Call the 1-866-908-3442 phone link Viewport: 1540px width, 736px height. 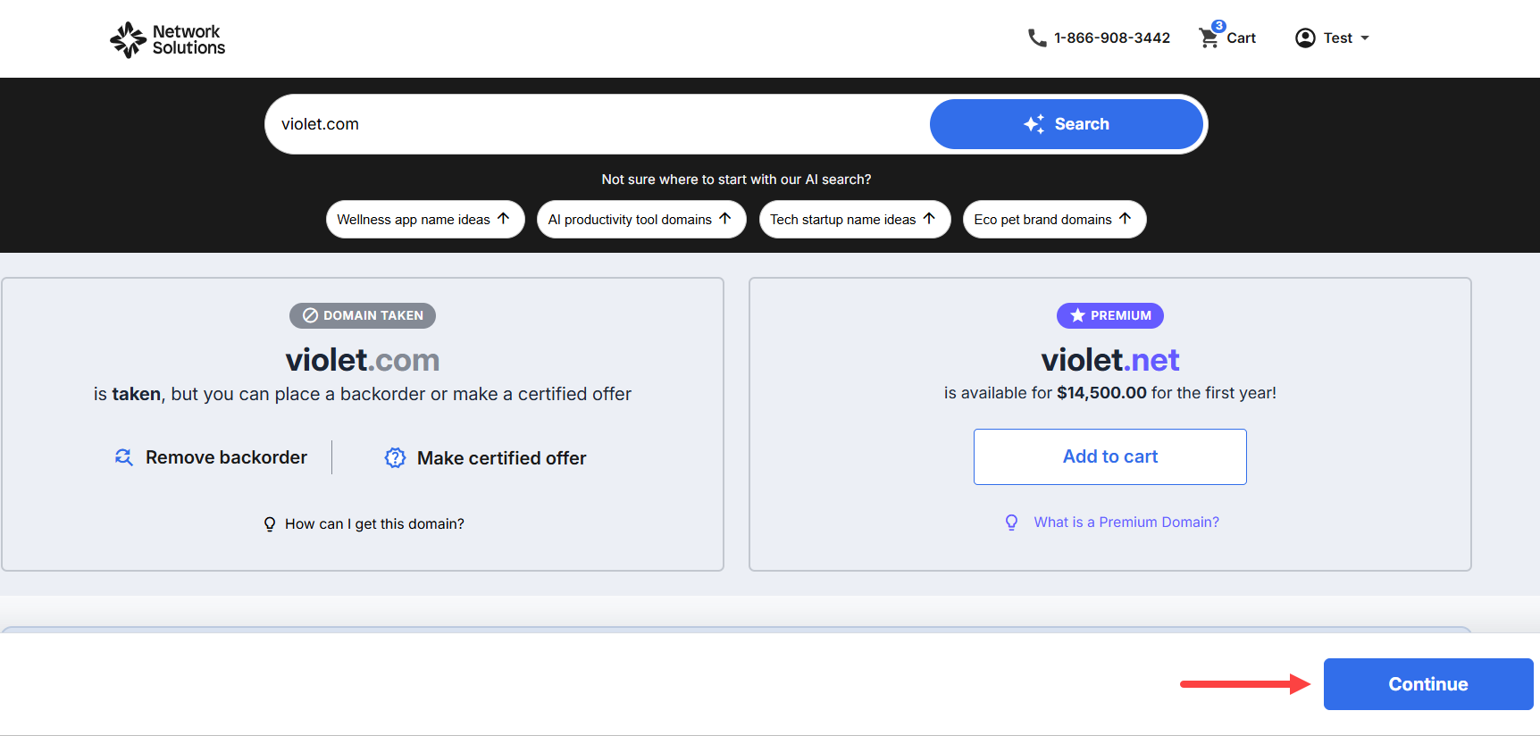pyautogui.click(x=1100, y=38)
